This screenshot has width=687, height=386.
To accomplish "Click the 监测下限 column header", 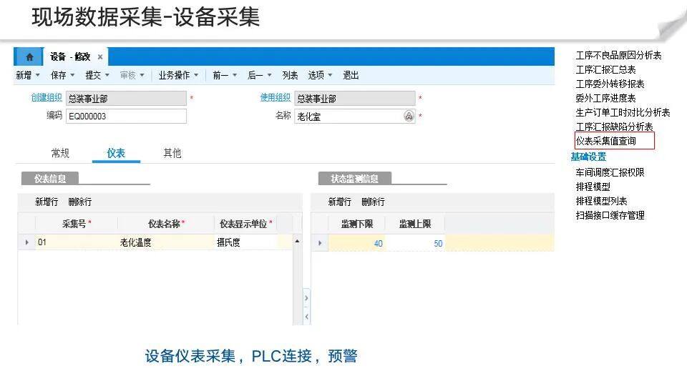I will 356,224.
